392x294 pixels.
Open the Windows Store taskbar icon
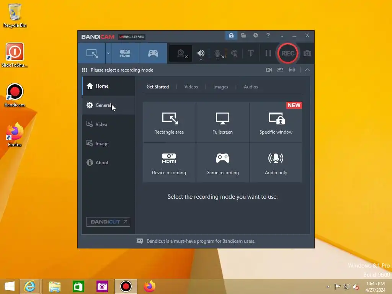click(78, 286)
